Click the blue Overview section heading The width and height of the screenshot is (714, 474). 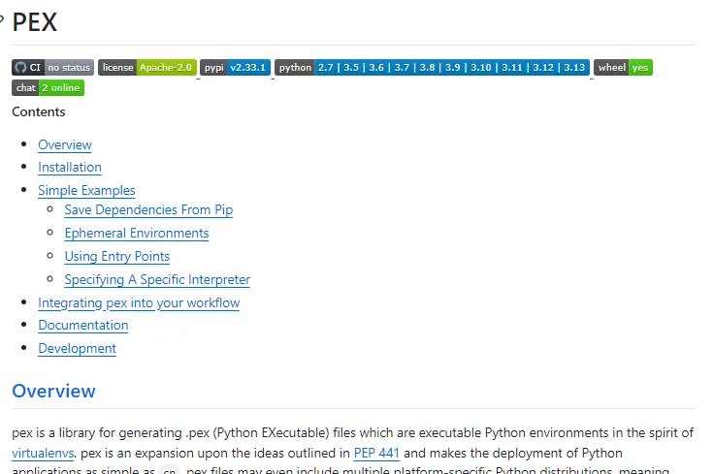click(x=54, y=391)
